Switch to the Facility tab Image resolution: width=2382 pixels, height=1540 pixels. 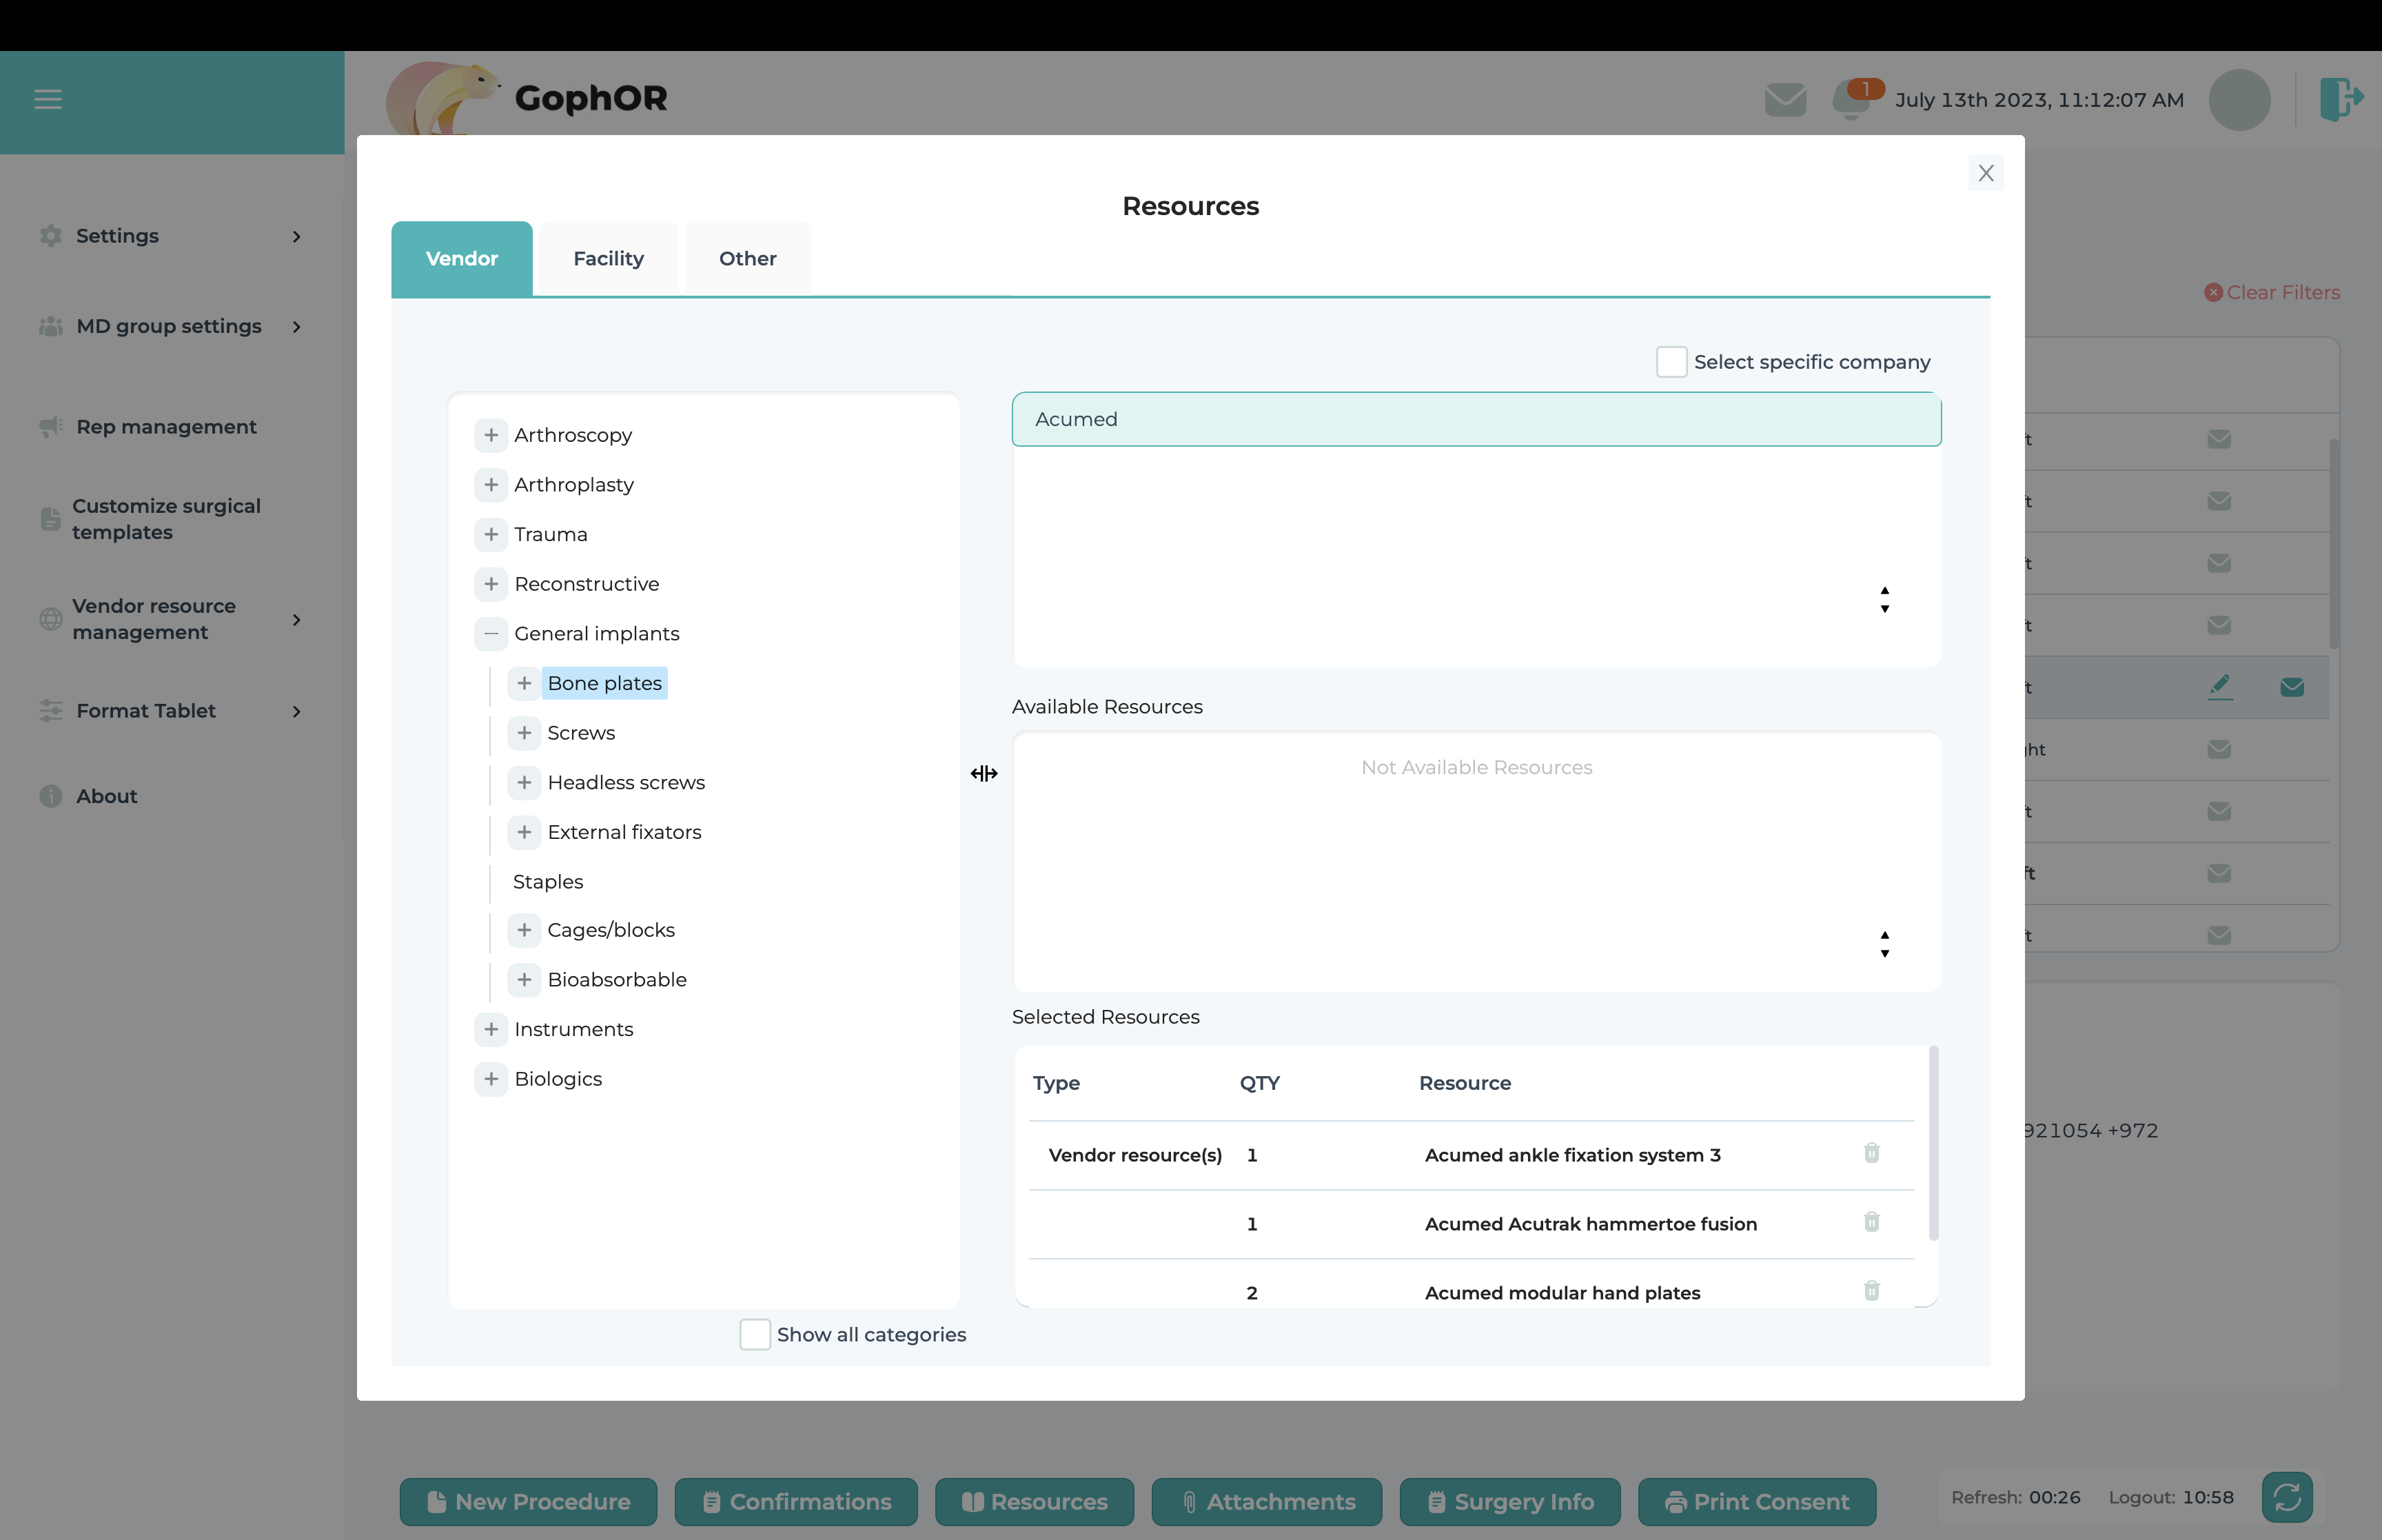(x=608, y=259)
